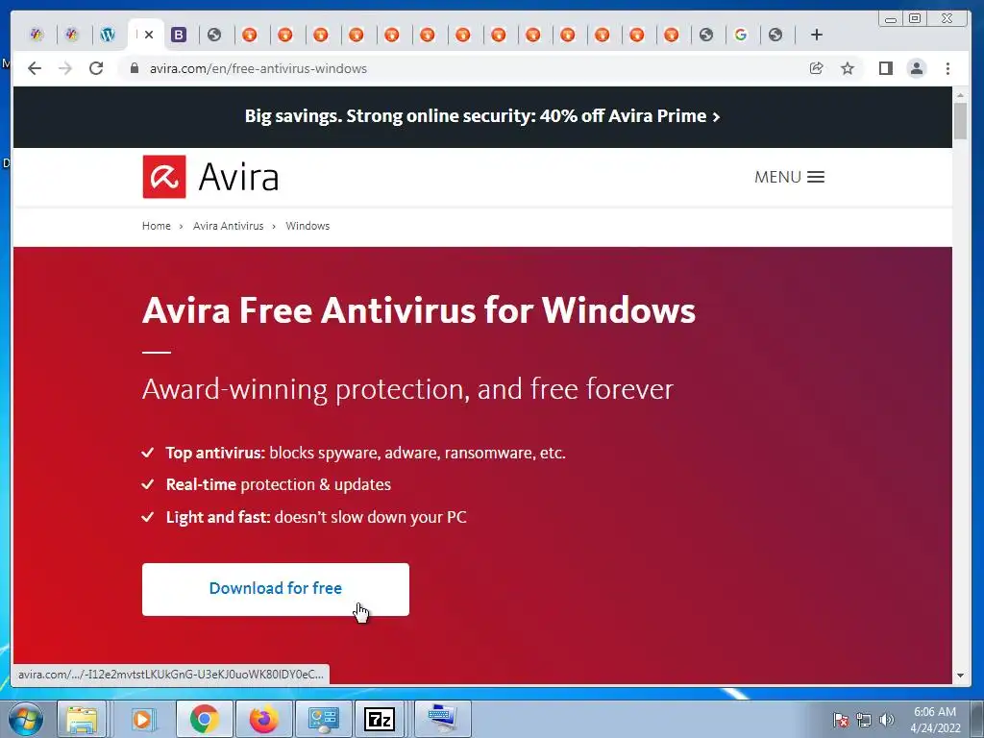
Task: Click the Avira logo in header
Action: 210,177
